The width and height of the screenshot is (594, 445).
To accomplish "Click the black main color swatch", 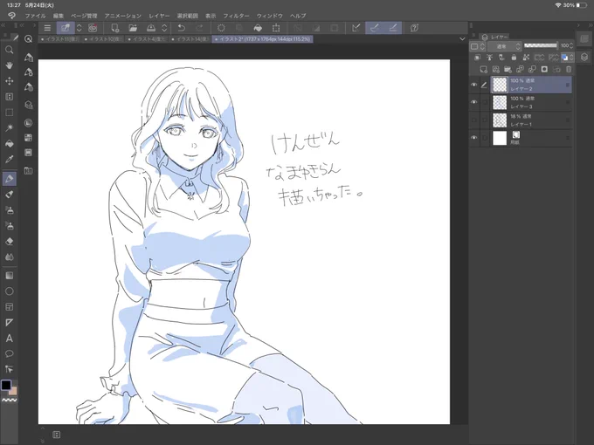I will 6,385.
